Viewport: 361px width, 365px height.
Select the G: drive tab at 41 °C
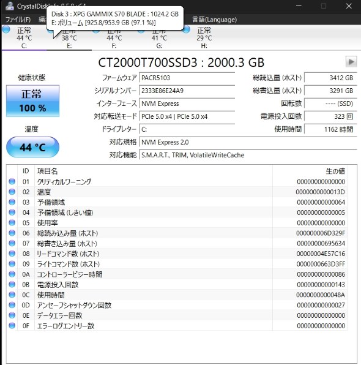pyautogui.click(x=159, y=40)
